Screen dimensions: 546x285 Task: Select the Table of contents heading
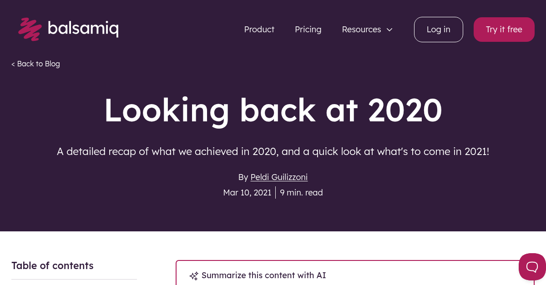(52, 265)
